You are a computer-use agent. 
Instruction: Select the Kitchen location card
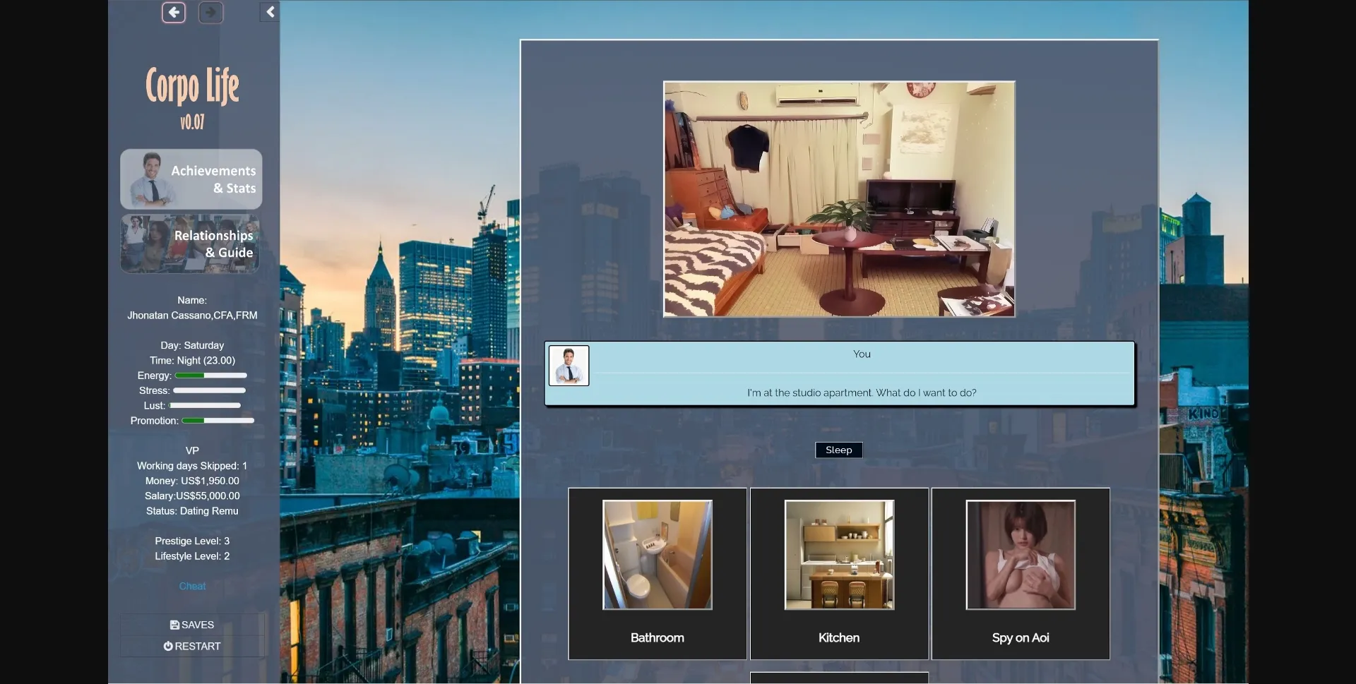click(838, 573)
